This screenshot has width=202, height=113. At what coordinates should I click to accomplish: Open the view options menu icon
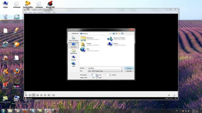122,34
